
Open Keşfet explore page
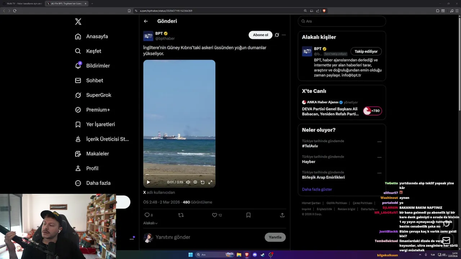click(88, 51)
